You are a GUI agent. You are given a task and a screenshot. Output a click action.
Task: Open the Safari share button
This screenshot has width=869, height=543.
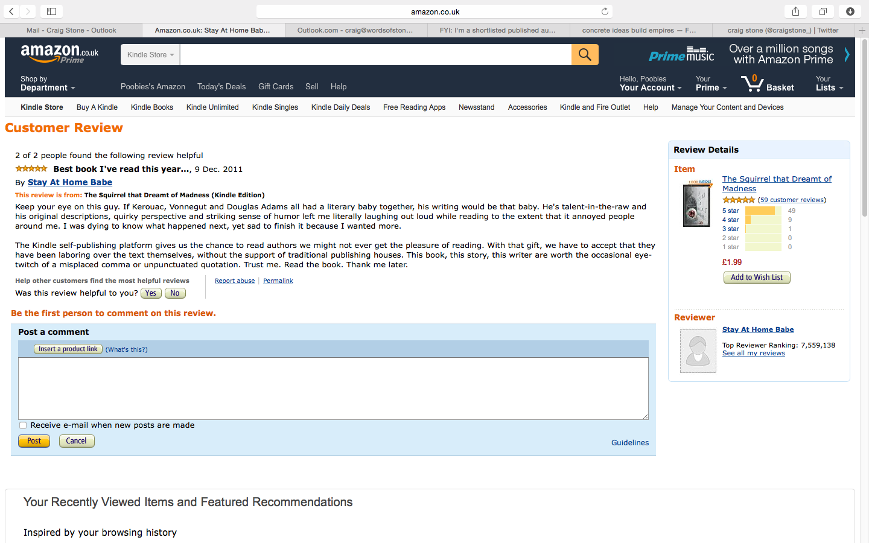click(796, 11)
